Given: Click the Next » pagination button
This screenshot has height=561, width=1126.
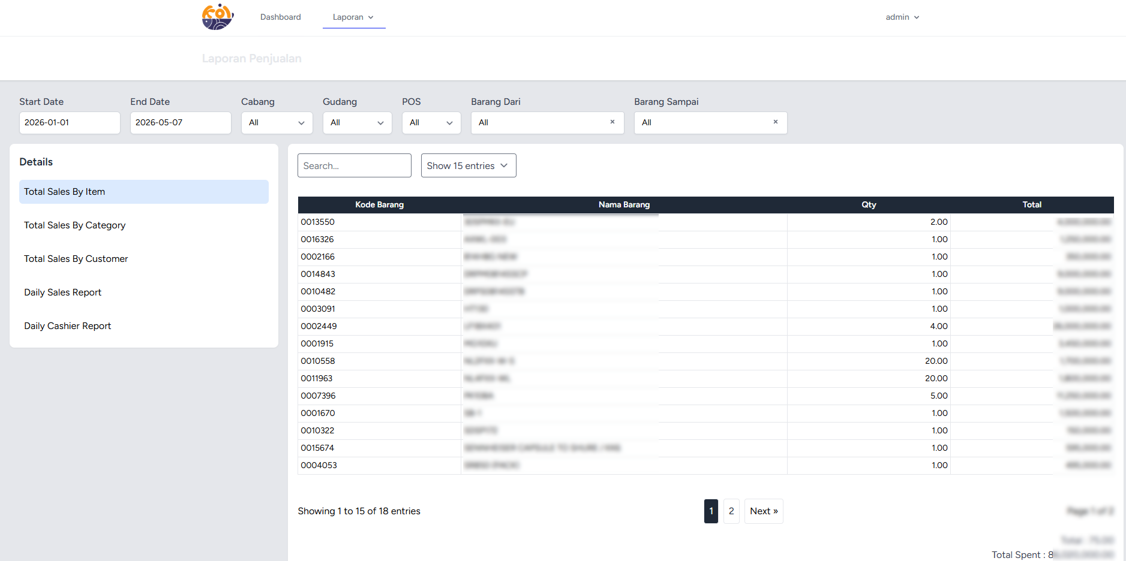Looking at the screenshot, I should pyautogui.click(x=764, y=511).
